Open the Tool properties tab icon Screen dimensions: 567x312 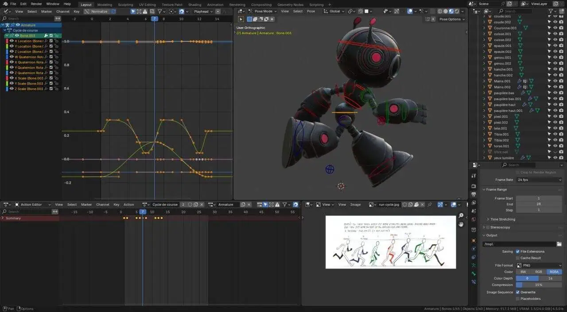(474, 177)
